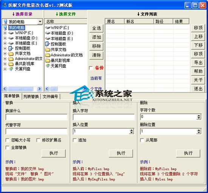Click the WINXP (C:) drive icon in the tree
The height and width of the screenshot is (193, 208).
pos(11,33)
